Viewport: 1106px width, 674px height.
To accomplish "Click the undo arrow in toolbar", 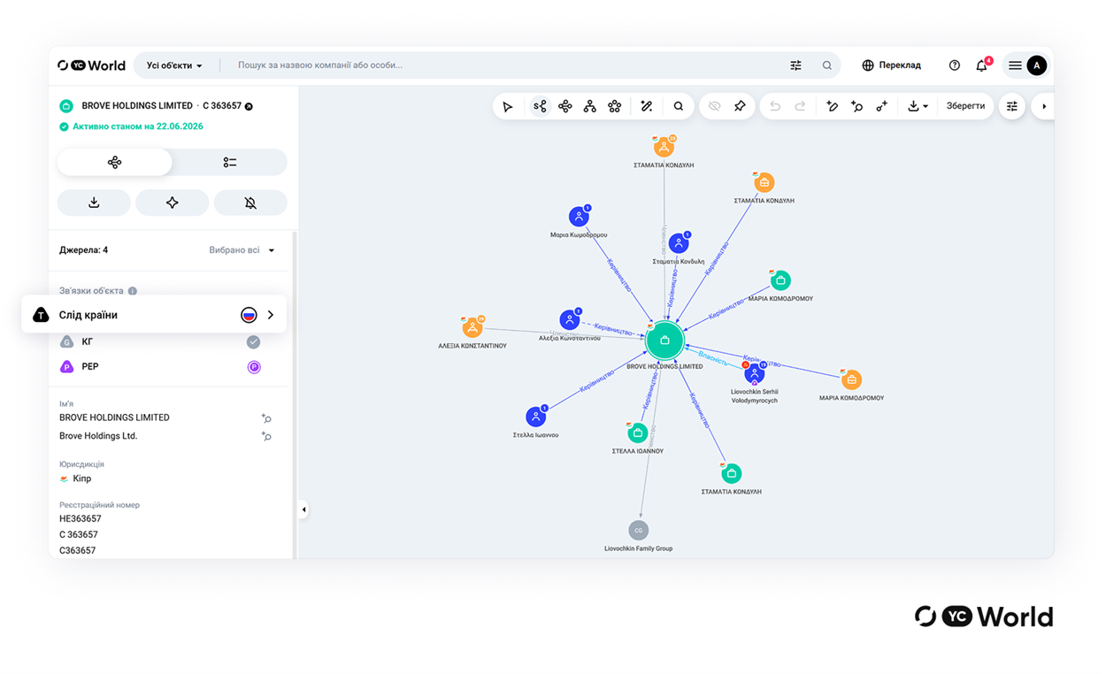I will [x=775, y=106].
